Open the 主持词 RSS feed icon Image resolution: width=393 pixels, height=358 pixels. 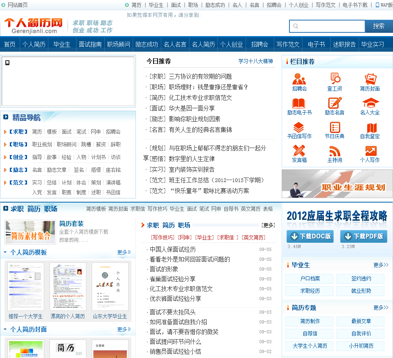coord(334,151)
